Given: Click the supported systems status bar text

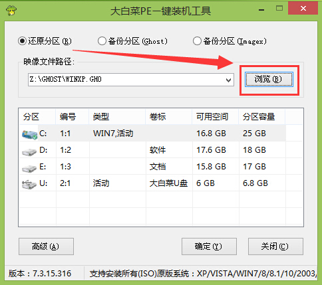Looking at the screenshot, I should coord(203,274).
